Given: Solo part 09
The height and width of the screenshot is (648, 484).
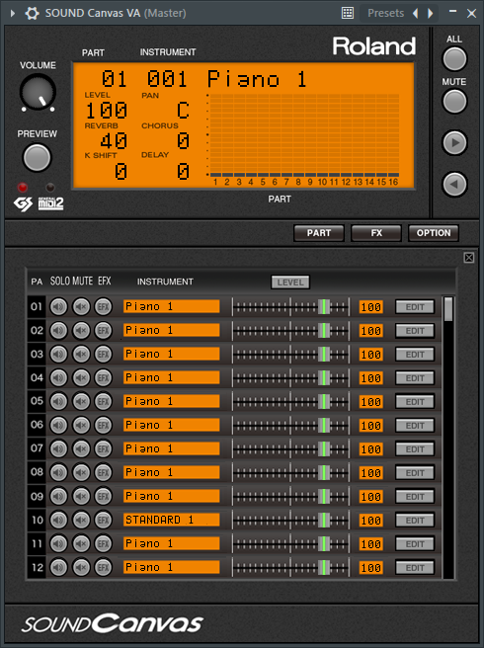Looking at the screenshot, I should [x=58, y=496].
